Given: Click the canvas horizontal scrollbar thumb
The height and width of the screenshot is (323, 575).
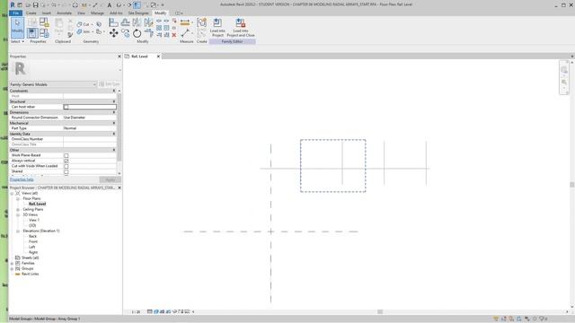Looking at the screenshot, I should pyautogui.click(x=380, y=312).
